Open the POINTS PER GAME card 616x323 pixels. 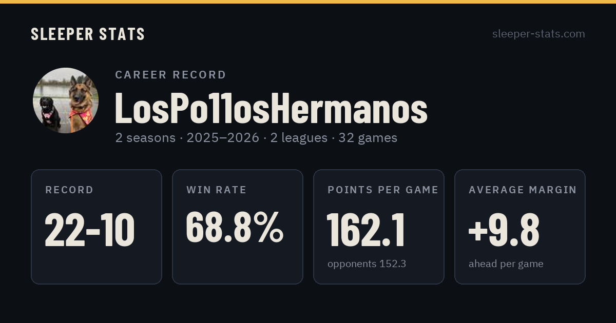[379, 227]
